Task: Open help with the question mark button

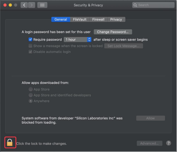Action: coord(168,143)
